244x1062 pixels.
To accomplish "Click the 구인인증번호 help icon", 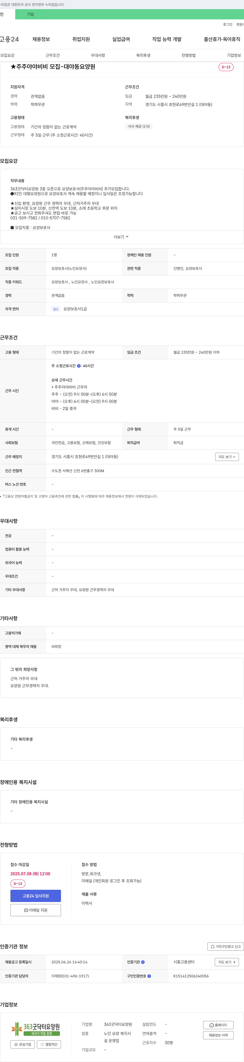I will click(x=149, y=976).
